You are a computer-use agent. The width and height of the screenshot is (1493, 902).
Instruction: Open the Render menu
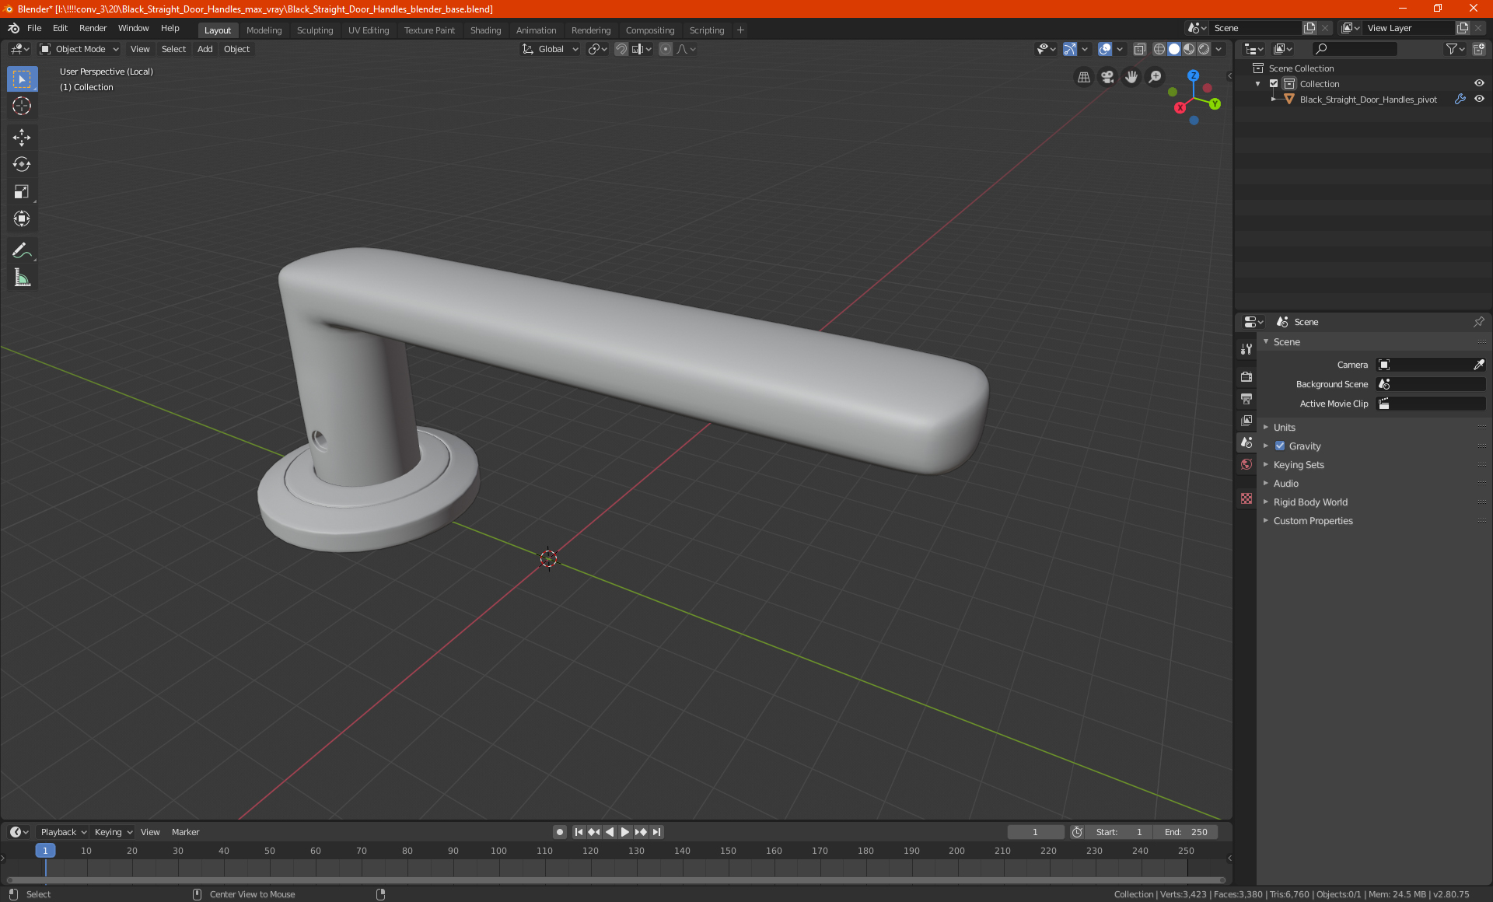(93, 28)
